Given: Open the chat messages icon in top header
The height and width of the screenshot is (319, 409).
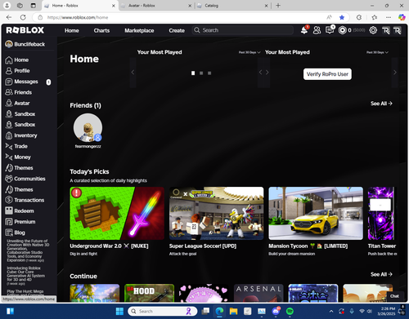Looking at the screenshot, I should [330, 30].
